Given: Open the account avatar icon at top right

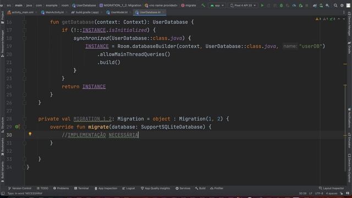Looking at the screenshot, I should click(348, 5).
